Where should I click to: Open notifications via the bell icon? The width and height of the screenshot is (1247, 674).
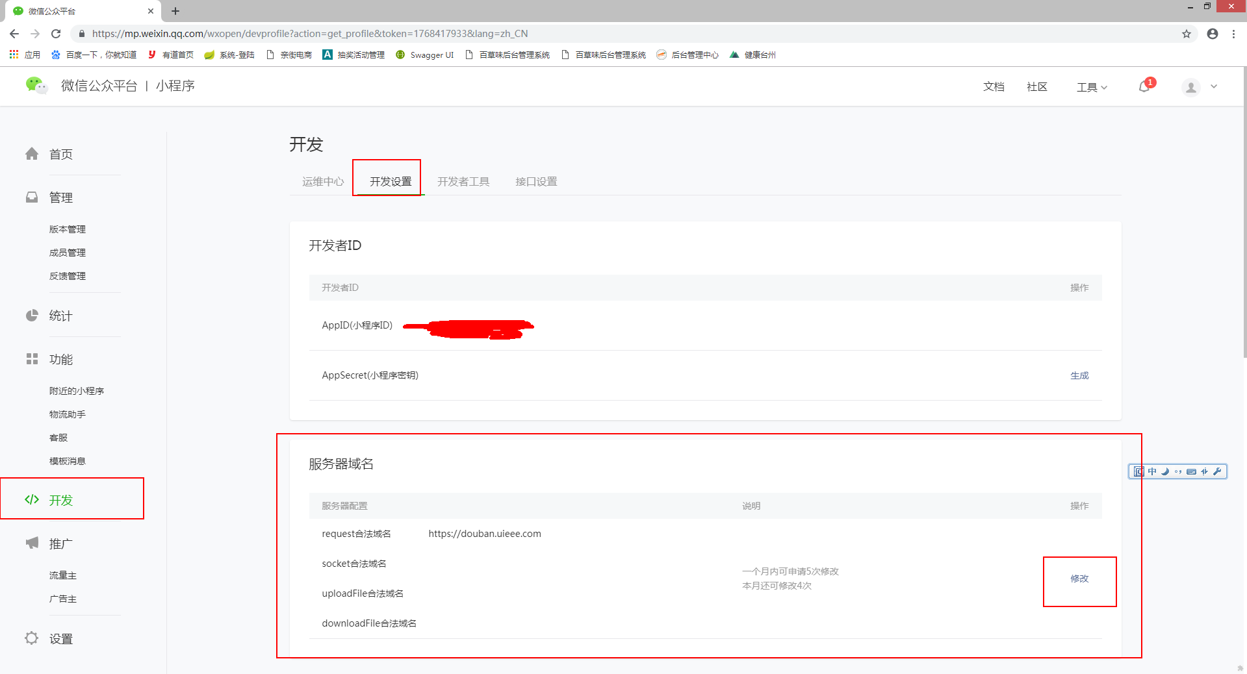(1144, 86)
